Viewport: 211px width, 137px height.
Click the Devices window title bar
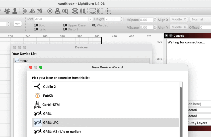coord(82,47)
